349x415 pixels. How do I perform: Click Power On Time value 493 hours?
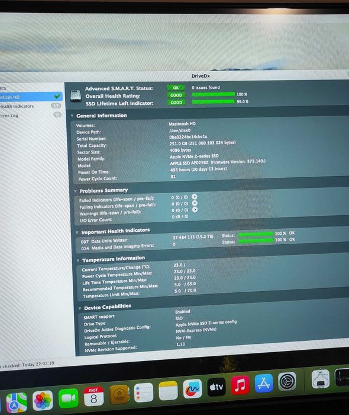(x=198, y=169)
